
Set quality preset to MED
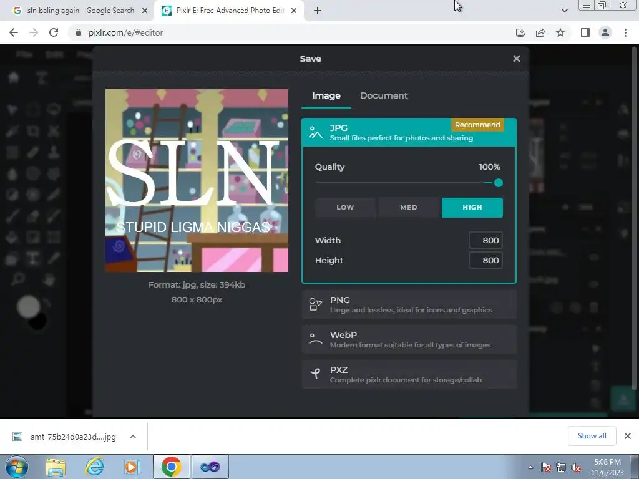408,207
